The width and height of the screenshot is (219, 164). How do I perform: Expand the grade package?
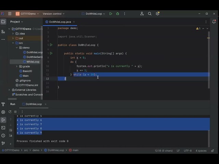(17, 66)
